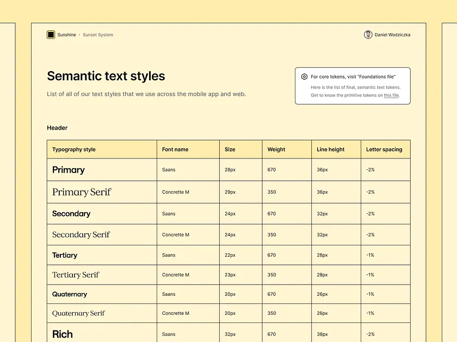Click the Header section label

click(57, 128)
